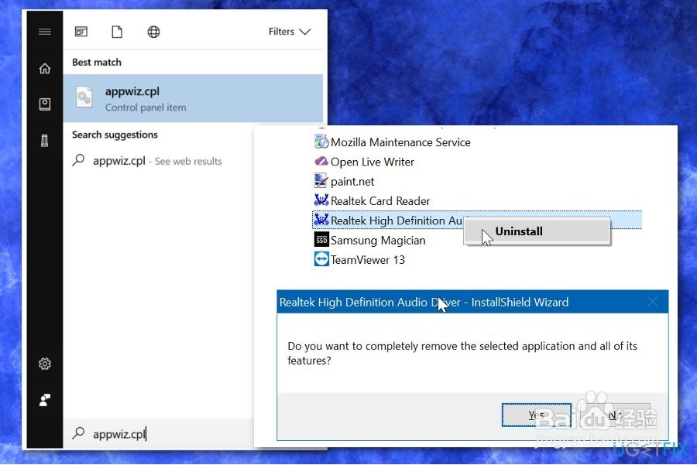Click Yes to confirm driver removal
The height and width of the screenshot is (465, 697).
coord(537,415)
